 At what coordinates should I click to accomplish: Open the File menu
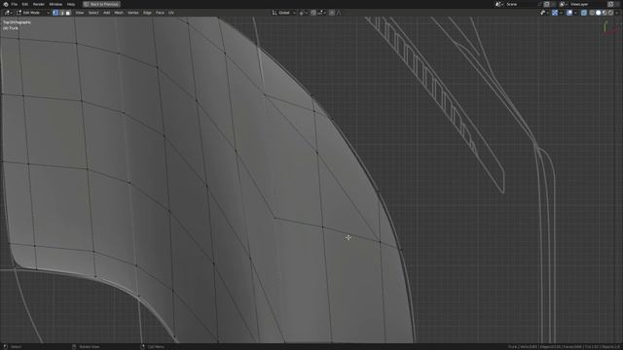[15, 4]
